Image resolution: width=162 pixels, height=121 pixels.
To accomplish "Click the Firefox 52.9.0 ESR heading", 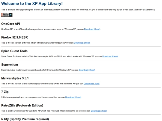I will tap(14, 37).
